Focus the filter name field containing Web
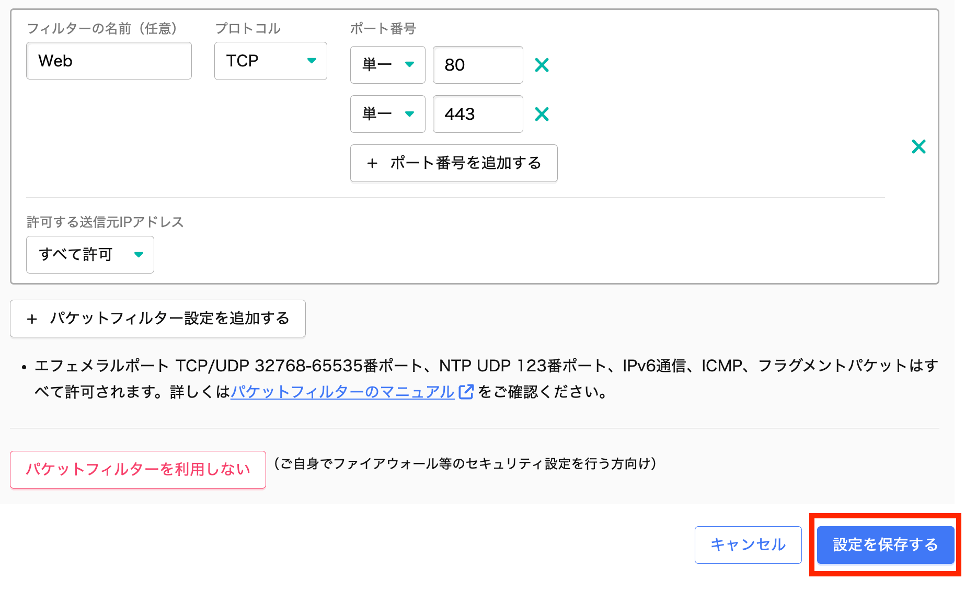 click(x=109, y=61)
